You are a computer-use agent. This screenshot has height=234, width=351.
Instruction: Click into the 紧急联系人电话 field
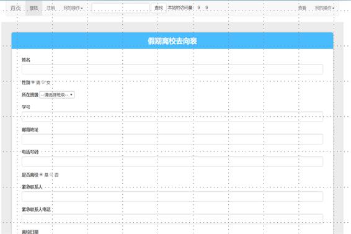(x=172, y=219)
